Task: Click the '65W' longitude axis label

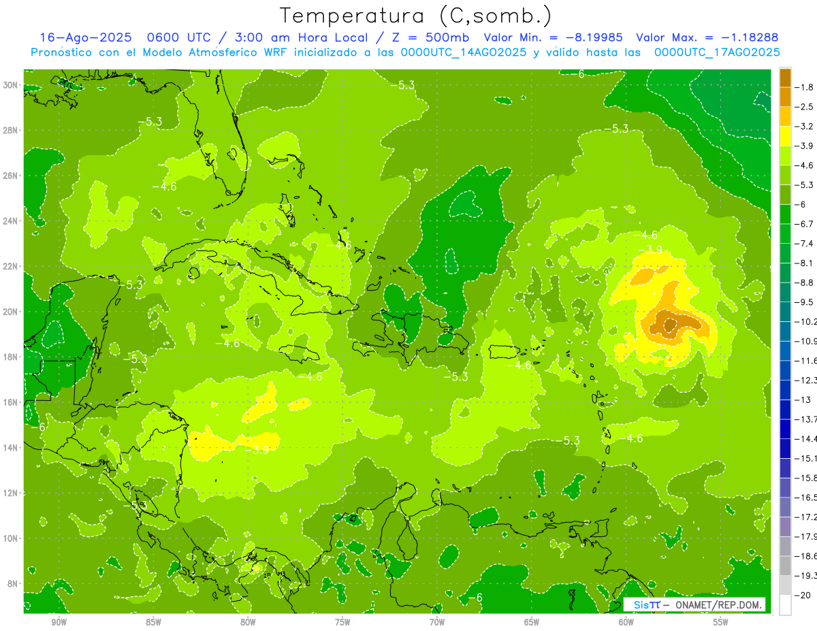Action: click(532, 623)
